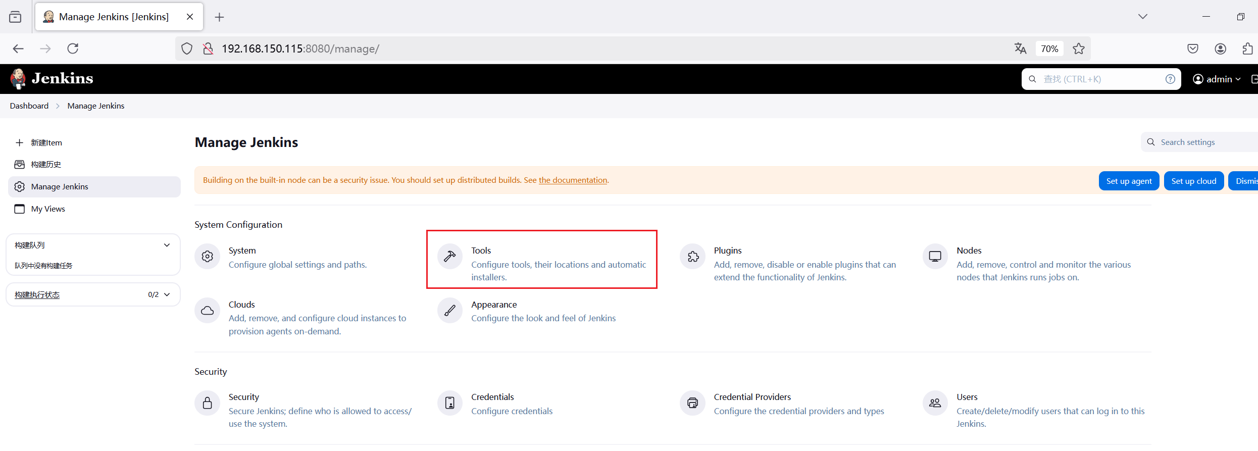Expand the admin user dropdown
This screenshot has height=451, width=1258.
[x=1217, y=79]
